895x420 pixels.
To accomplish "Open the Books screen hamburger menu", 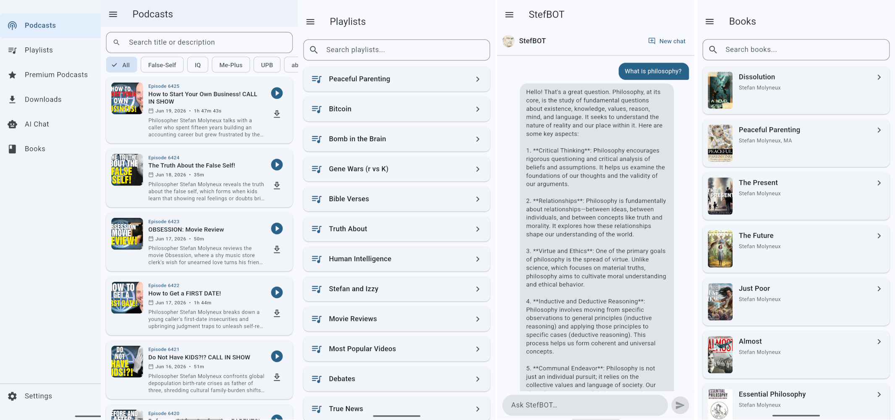I will click(709, 21).
